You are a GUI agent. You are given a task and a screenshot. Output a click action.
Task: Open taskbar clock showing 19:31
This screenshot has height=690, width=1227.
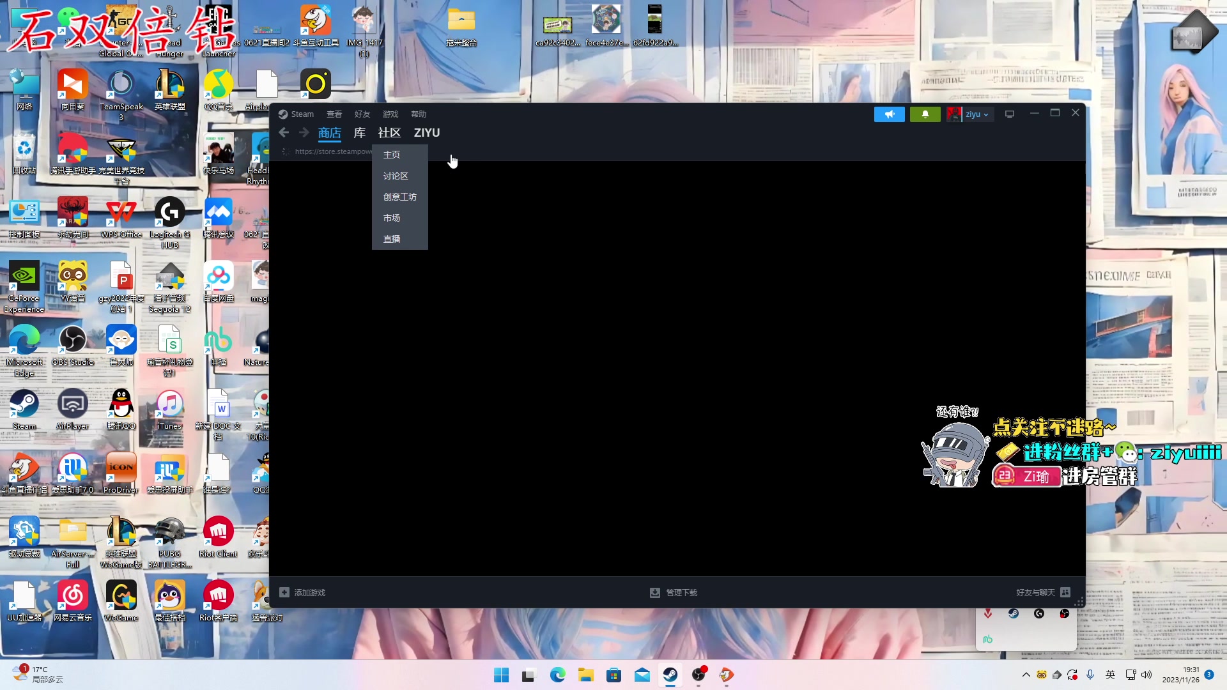click(x=1180, y=675)
